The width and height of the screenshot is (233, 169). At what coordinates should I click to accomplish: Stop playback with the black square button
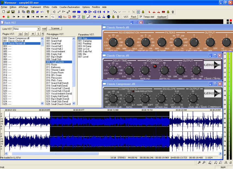click(x=28, y=17)
